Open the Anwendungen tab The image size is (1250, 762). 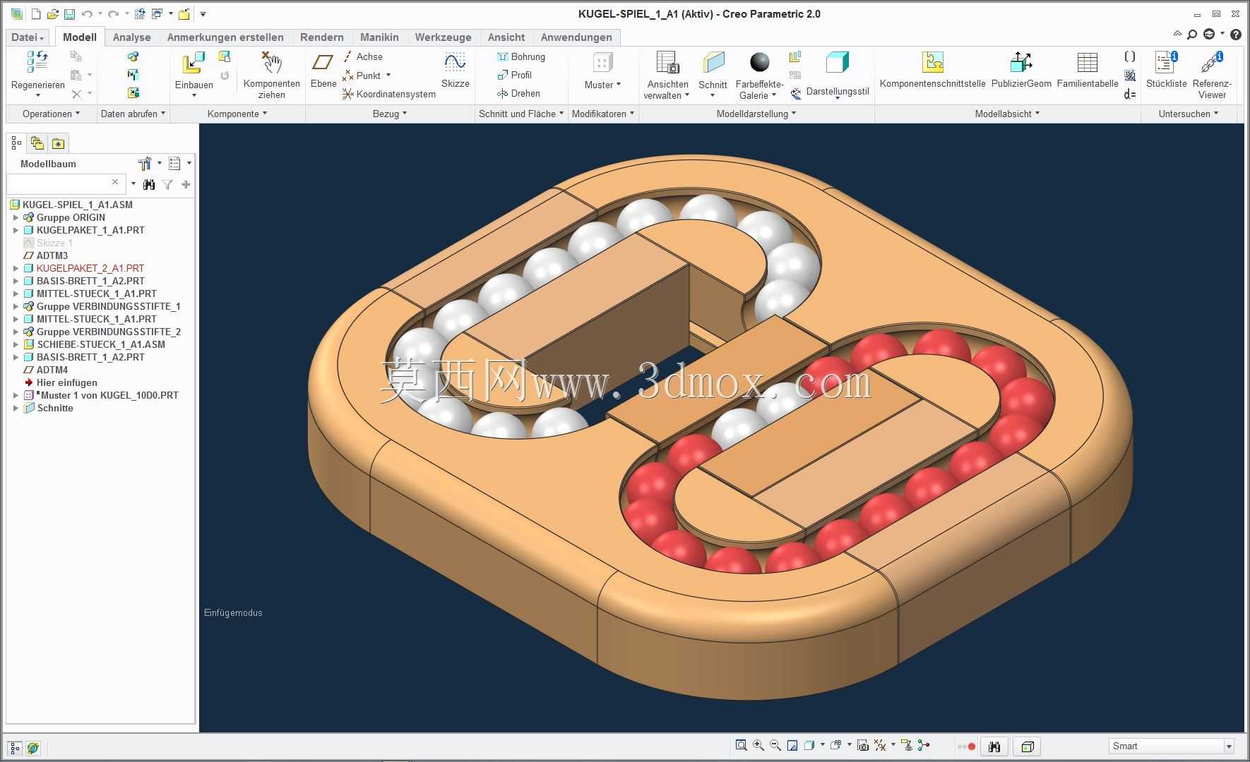click(576, 37)
